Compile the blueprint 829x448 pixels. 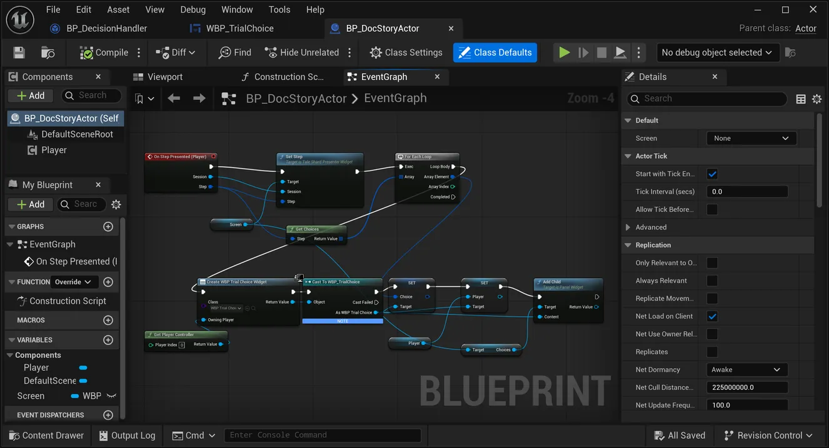(104, 52)
